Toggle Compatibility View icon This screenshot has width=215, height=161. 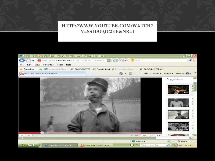114,60
